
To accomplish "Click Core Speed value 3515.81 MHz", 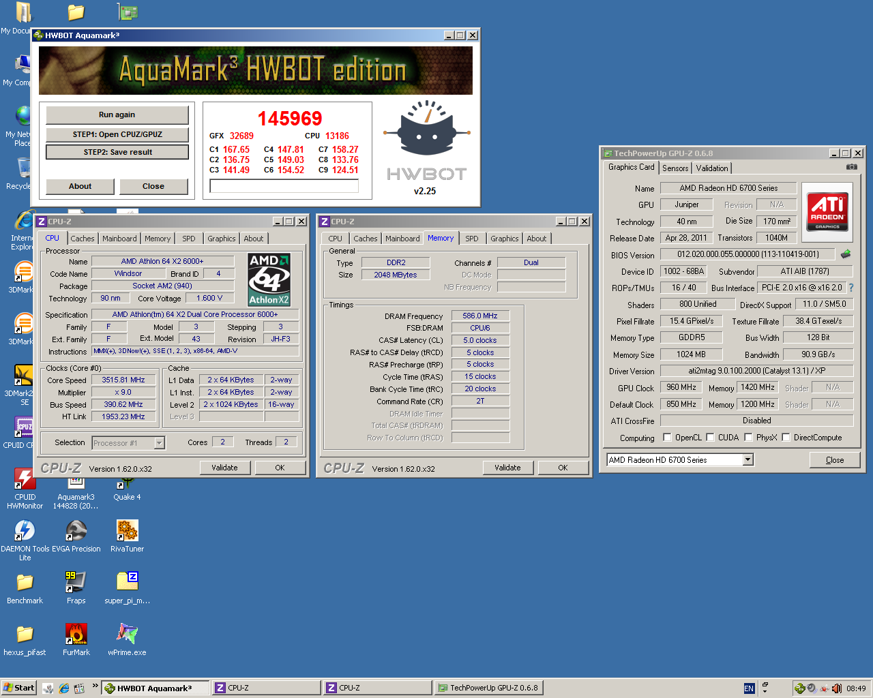I will [x=123, y=380].
